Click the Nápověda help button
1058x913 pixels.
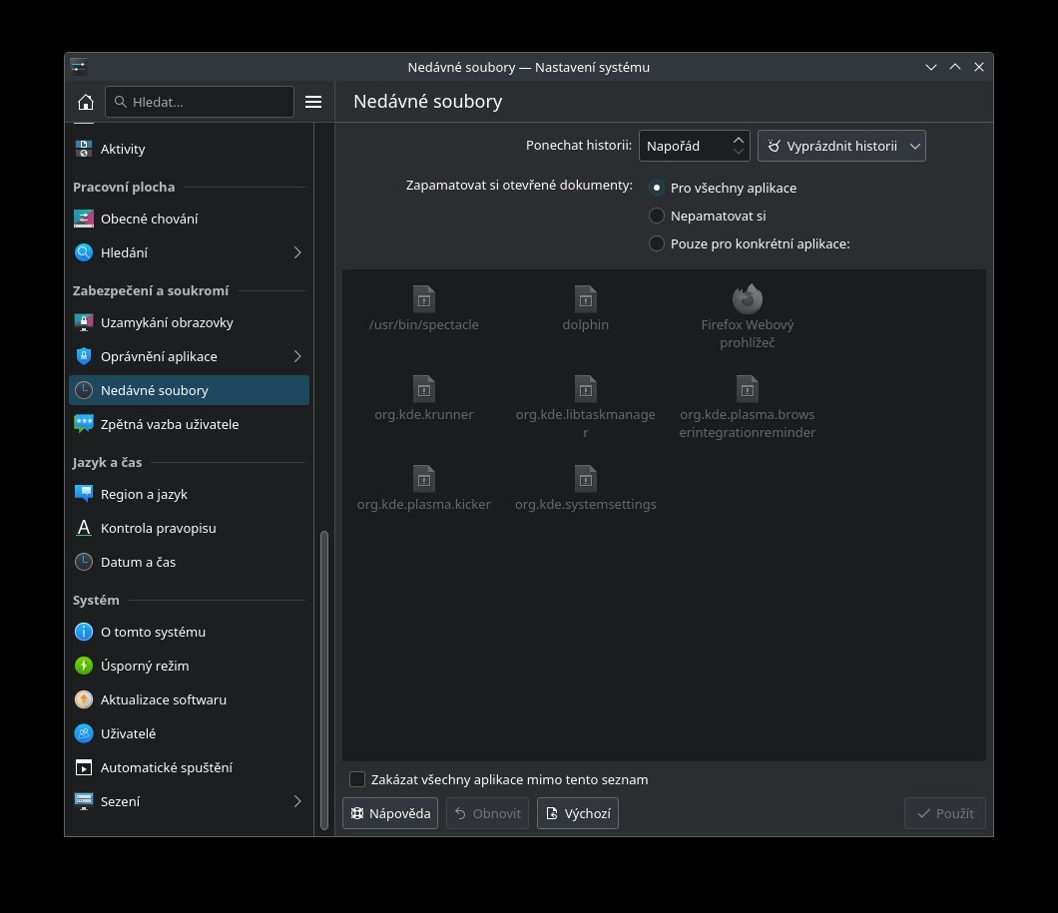click(x=390, y=813)
